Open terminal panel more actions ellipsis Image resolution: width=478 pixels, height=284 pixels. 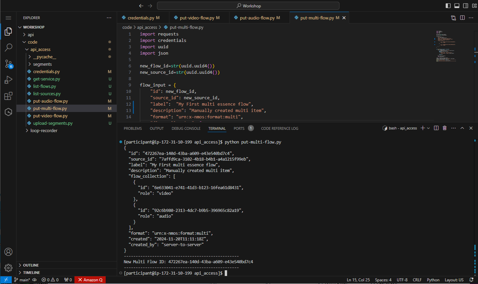[x=454, y=128]
